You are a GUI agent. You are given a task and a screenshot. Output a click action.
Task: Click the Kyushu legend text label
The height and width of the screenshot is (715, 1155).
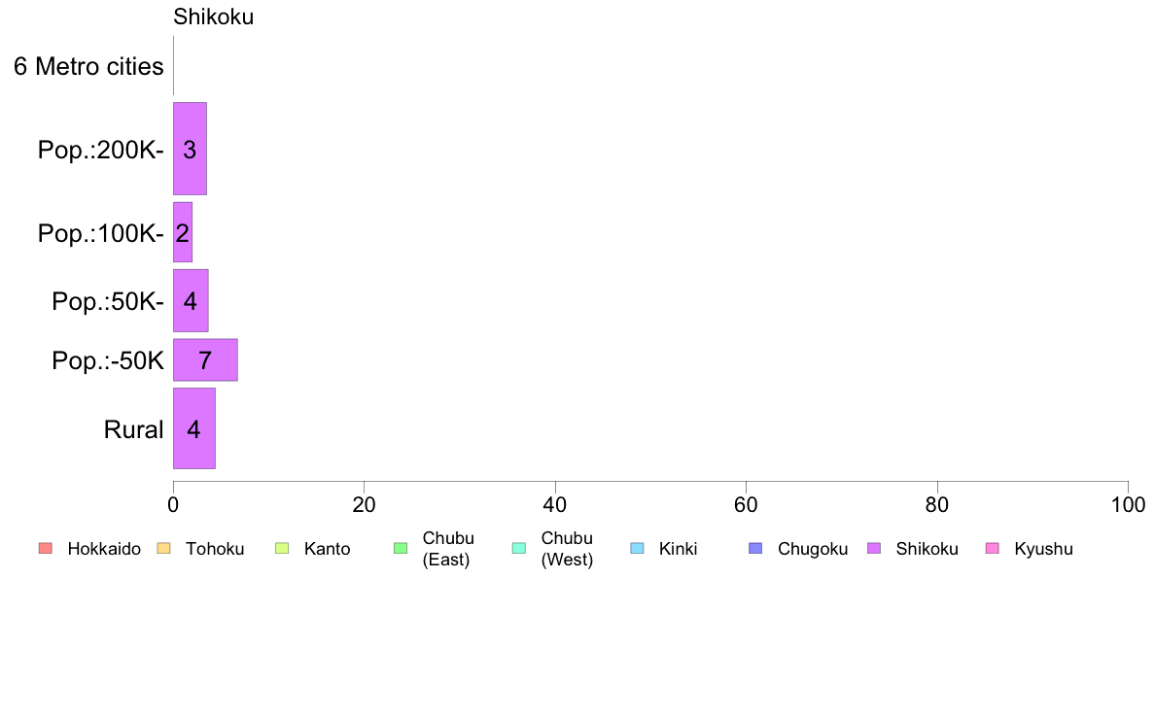[1043, 549]
